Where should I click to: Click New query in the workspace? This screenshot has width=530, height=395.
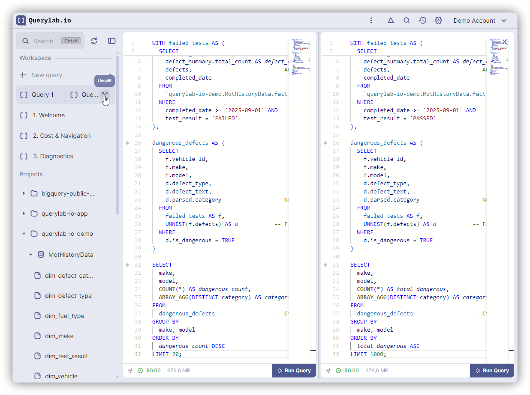pyautogui.click(x=46, y=75)
